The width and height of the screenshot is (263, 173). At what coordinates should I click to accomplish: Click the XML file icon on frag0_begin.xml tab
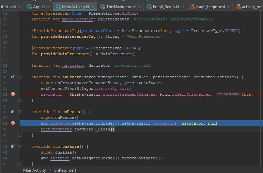pos(192,7)
